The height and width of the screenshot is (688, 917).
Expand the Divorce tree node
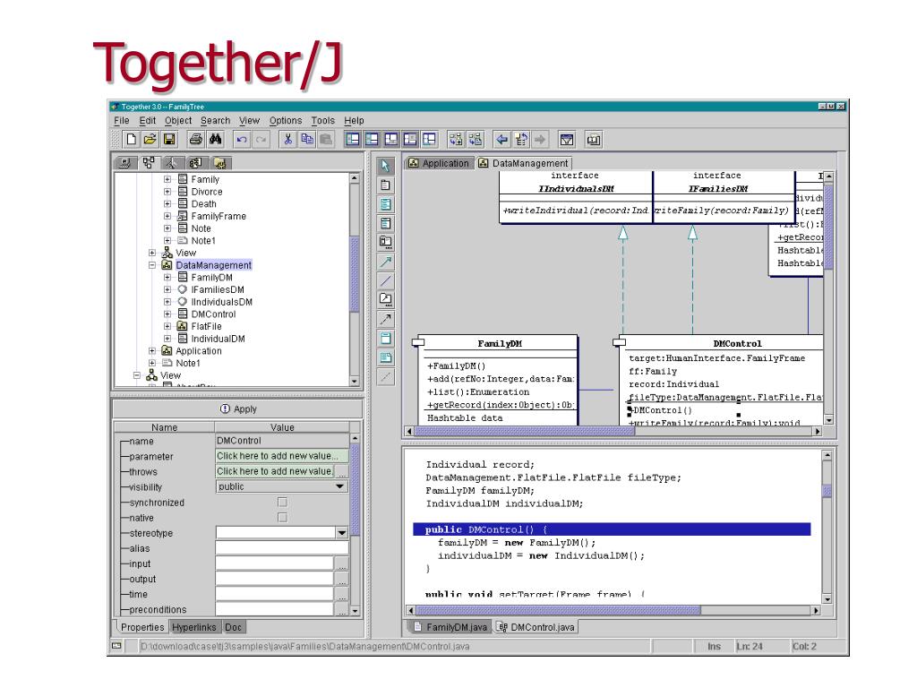click(167, 192)
